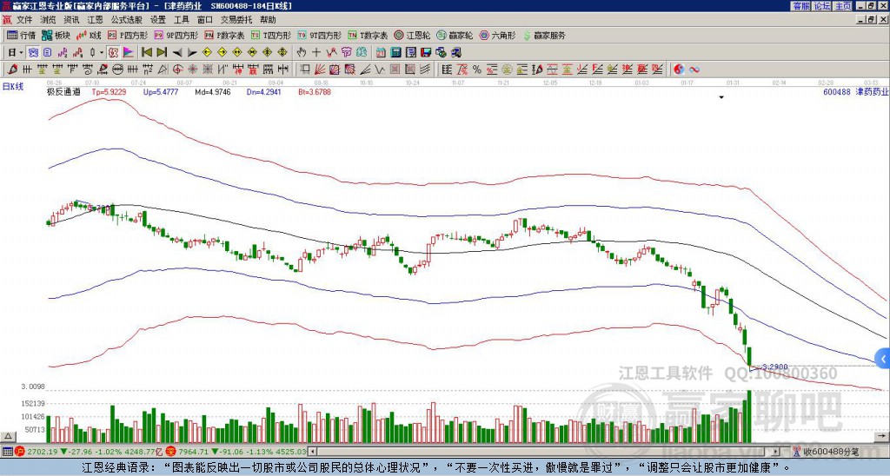
Task: Click the calendar date icon
Action: [x=381, y=53]
